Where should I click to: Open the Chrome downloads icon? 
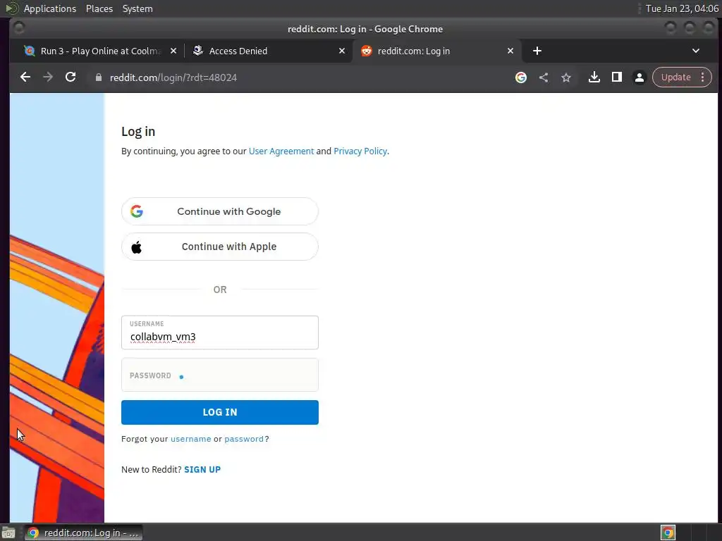[594, 77]
